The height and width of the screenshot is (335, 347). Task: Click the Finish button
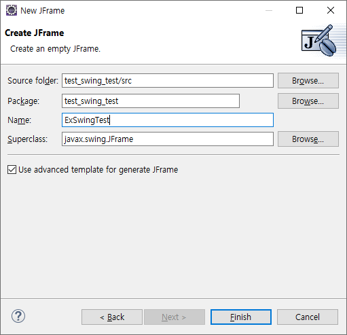(241, 317)
